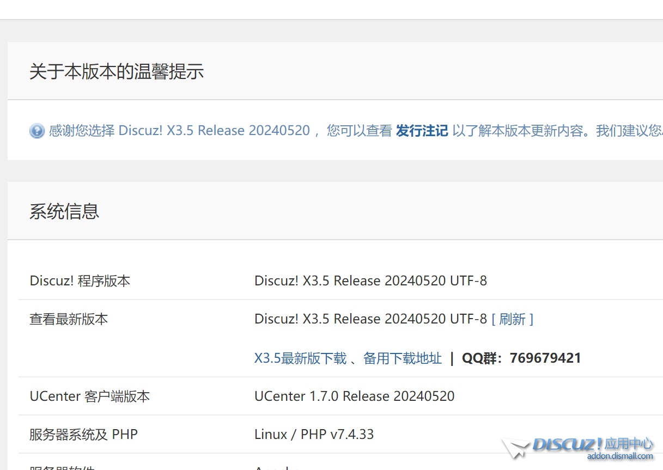Click the Discuz! 程序版本 row label

pos(80,281)
